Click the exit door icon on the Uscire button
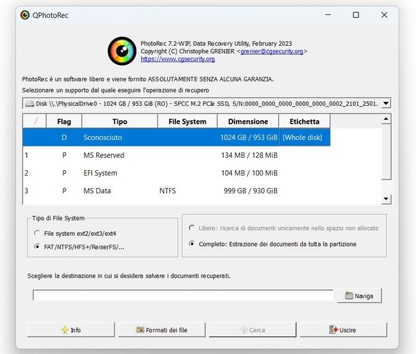 [x=333, y=330]
